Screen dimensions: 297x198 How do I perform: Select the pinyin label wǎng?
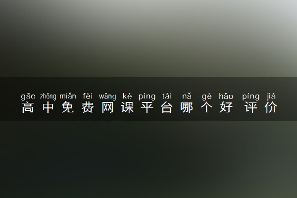pos(107,97)
